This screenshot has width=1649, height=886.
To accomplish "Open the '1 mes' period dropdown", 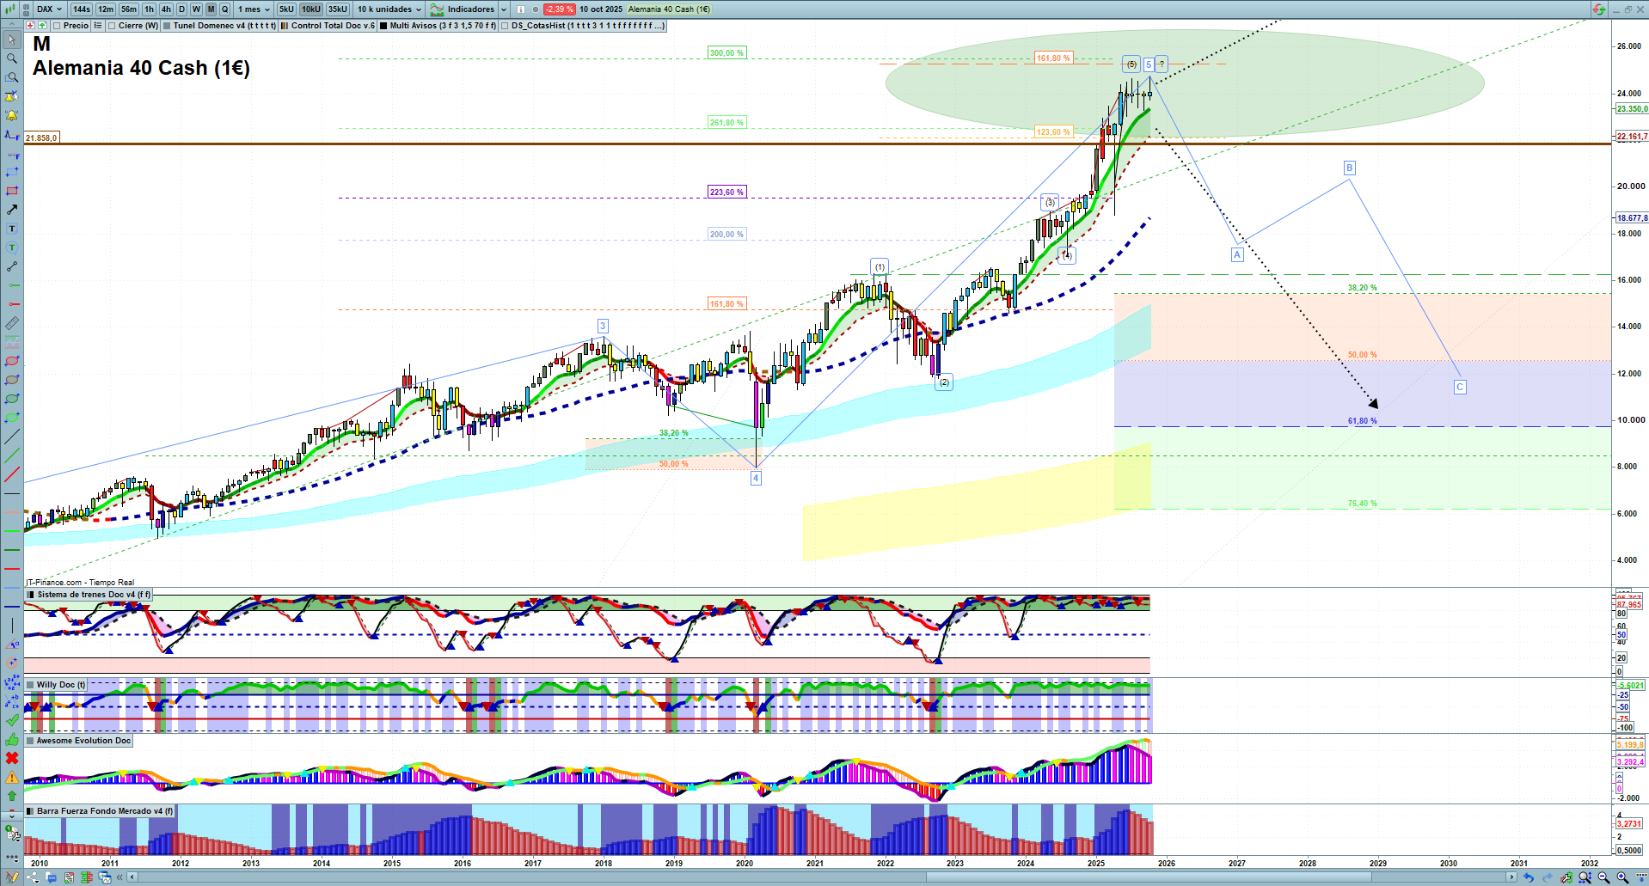I will click(254, 9).
